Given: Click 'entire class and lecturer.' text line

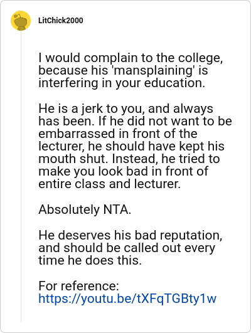Looking at the screenshot, I should (109, 184).
